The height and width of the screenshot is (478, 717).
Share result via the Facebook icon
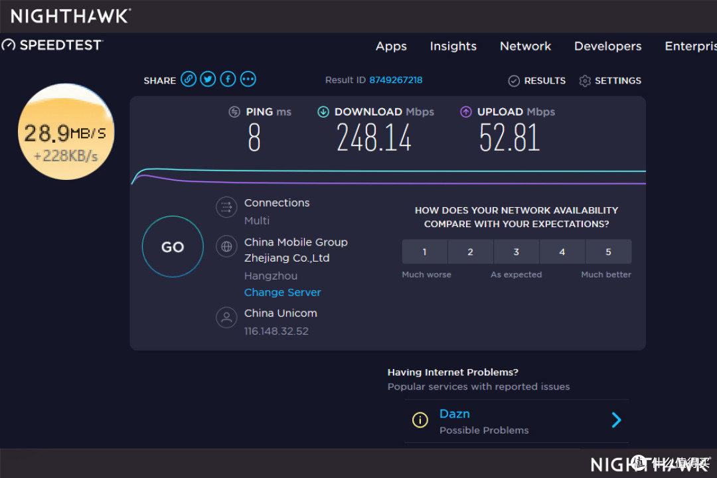[x=227, y=78]
